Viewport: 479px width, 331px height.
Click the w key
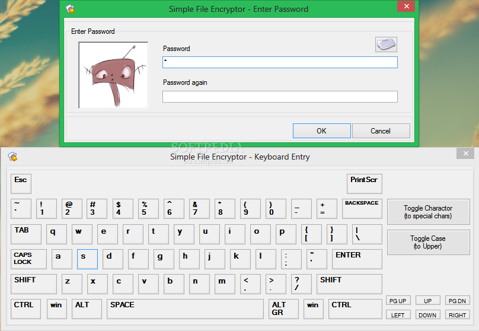[82, 234]
